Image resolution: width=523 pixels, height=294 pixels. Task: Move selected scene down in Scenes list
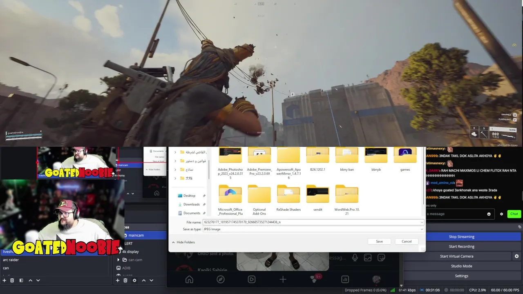pyautogui.click(x=38, y=281)
